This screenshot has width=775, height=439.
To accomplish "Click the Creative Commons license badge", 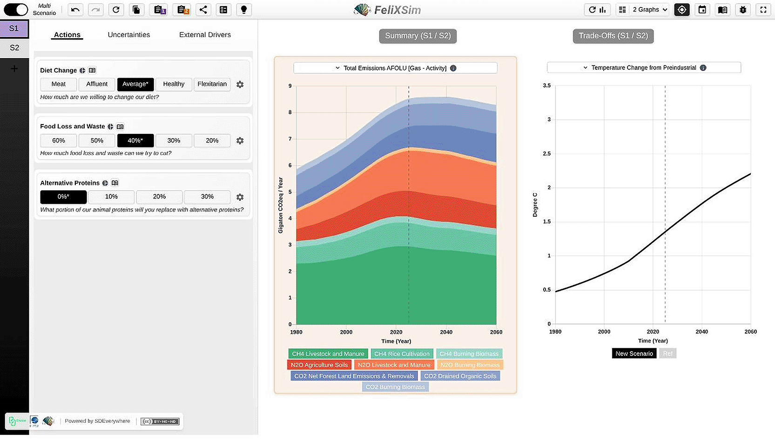I will [x=160, y=421].
